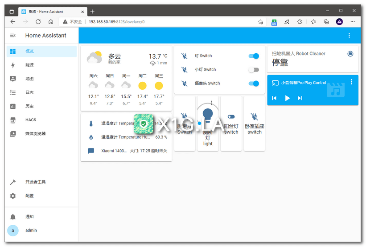Turn on the 小灯 Switch

point(254,70)
